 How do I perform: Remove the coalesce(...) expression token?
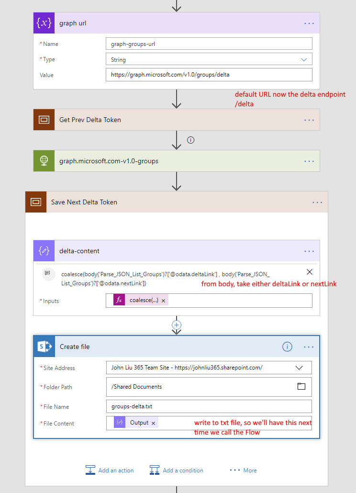coord(163,301)
